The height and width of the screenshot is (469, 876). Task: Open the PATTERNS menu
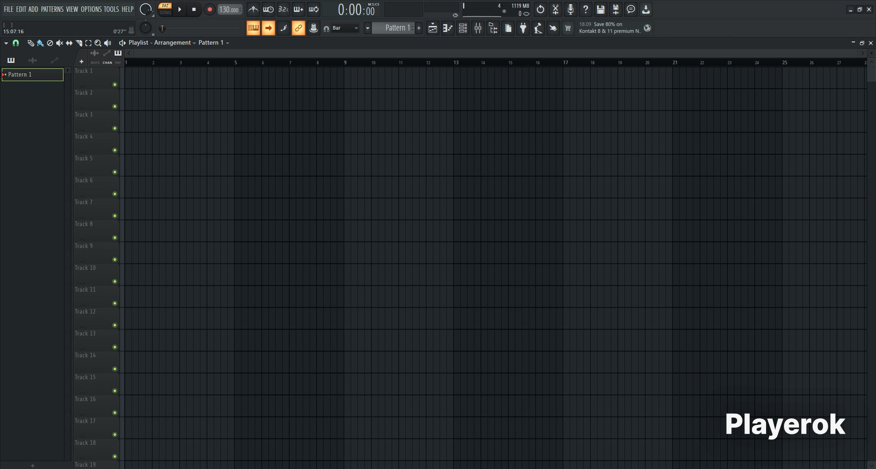pos(52,9)
